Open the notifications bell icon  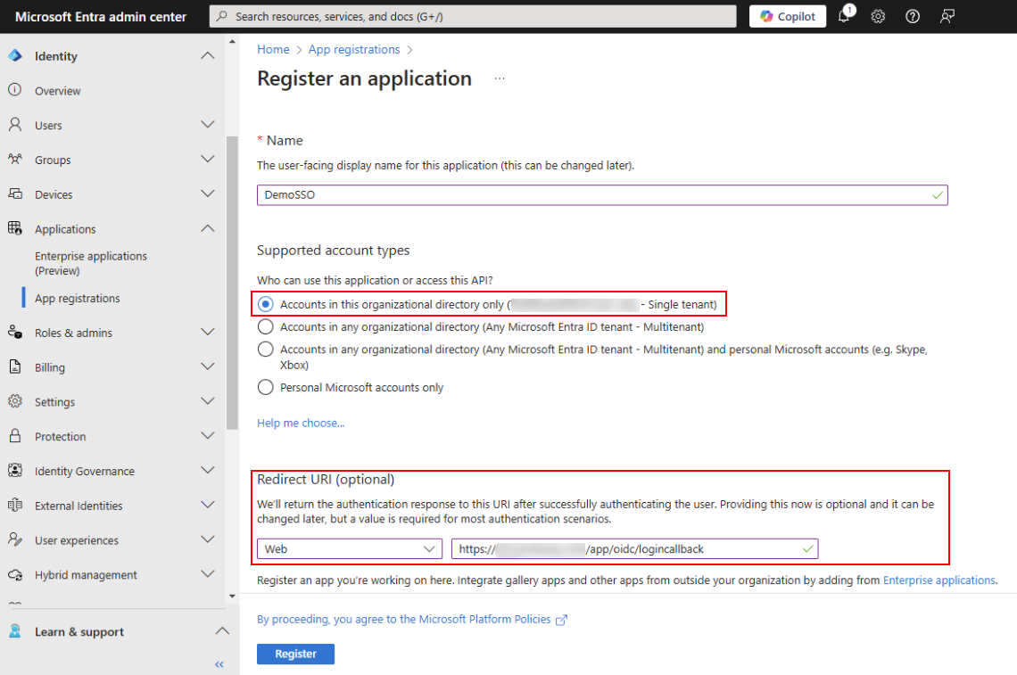[844, 16]
